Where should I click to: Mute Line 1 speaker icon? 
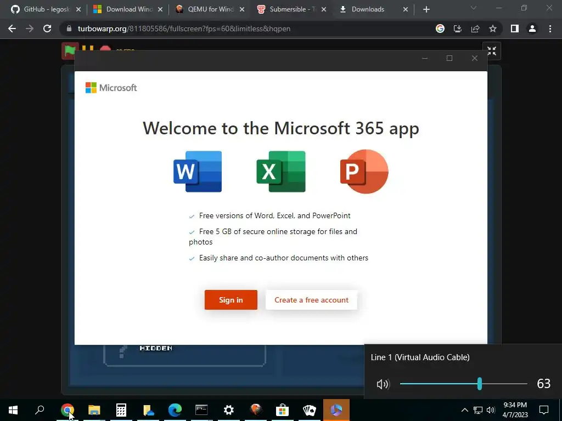point(383,384)
